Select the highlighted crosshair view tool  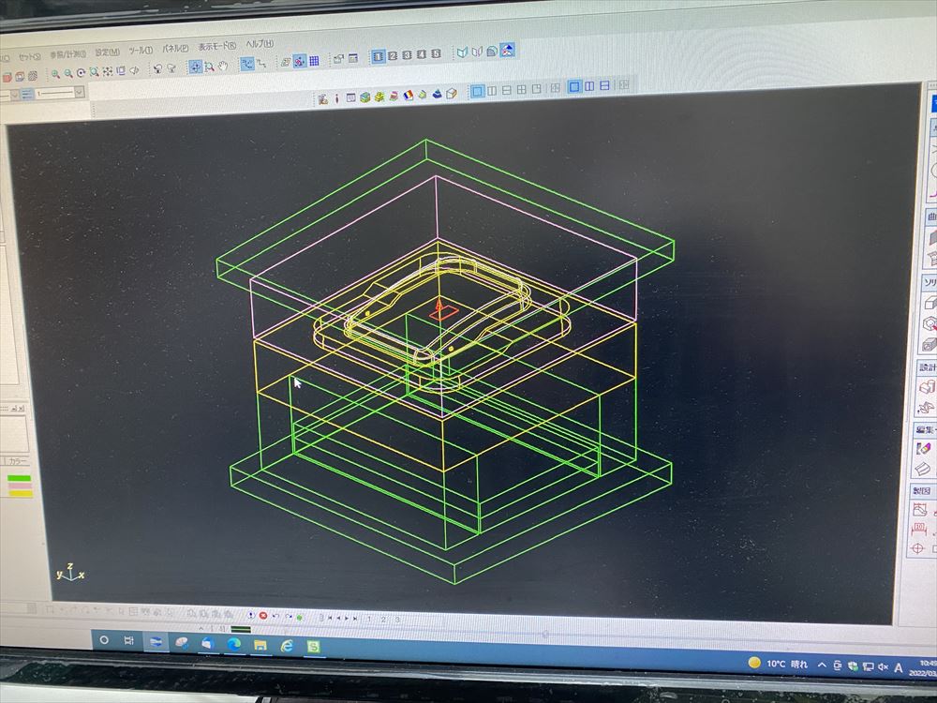click(196, 67)
